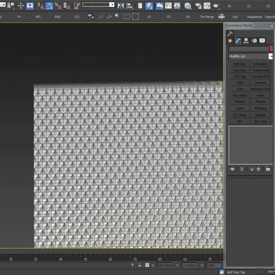Image resolution: width=275 pixels, height=275 pixels.
Task: Click the Select and Move icon
Action: coord(21,6)
